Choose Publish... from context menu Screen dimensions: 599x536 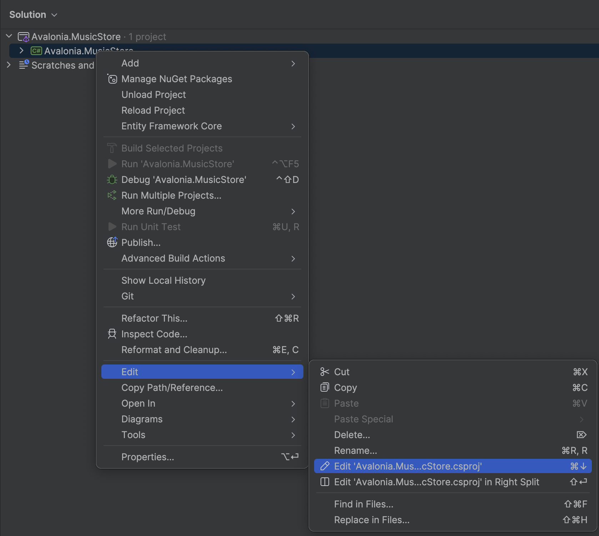(x=202, y=243)
